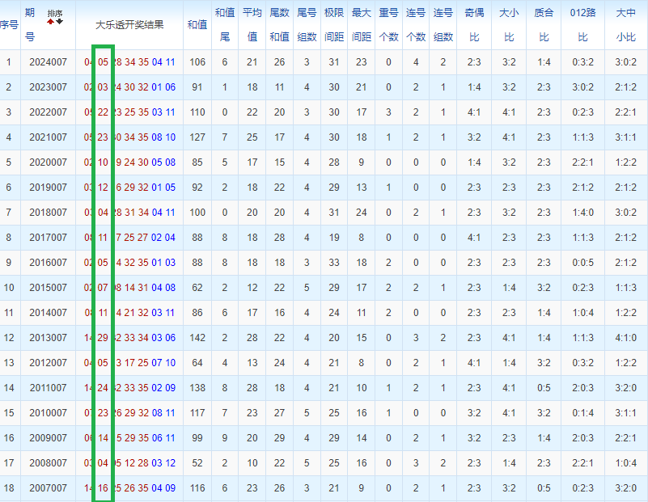Select issue 2019007 in the list
The height and width of the screenshot is (502, 648).
click(x=48, y=188)
